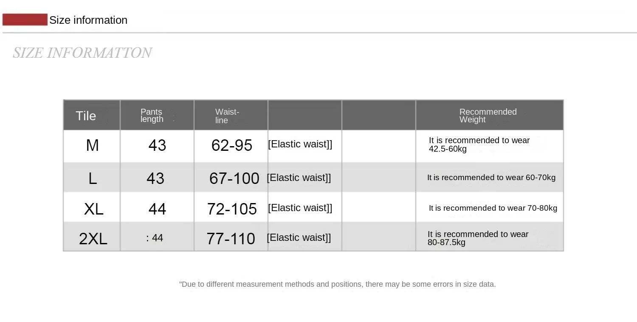
Task: Select the Waist-line column header
Action: click(x=227, y=116)
